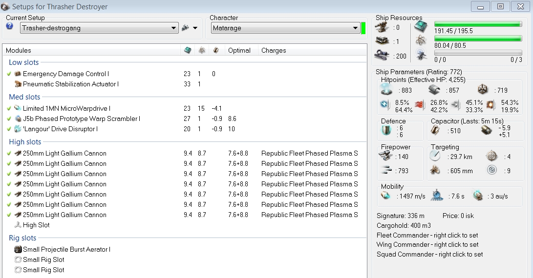Click the powergrid resource icon in Ship Resources
The width and height of the screenshot is (533, 278).
[421, 40]
